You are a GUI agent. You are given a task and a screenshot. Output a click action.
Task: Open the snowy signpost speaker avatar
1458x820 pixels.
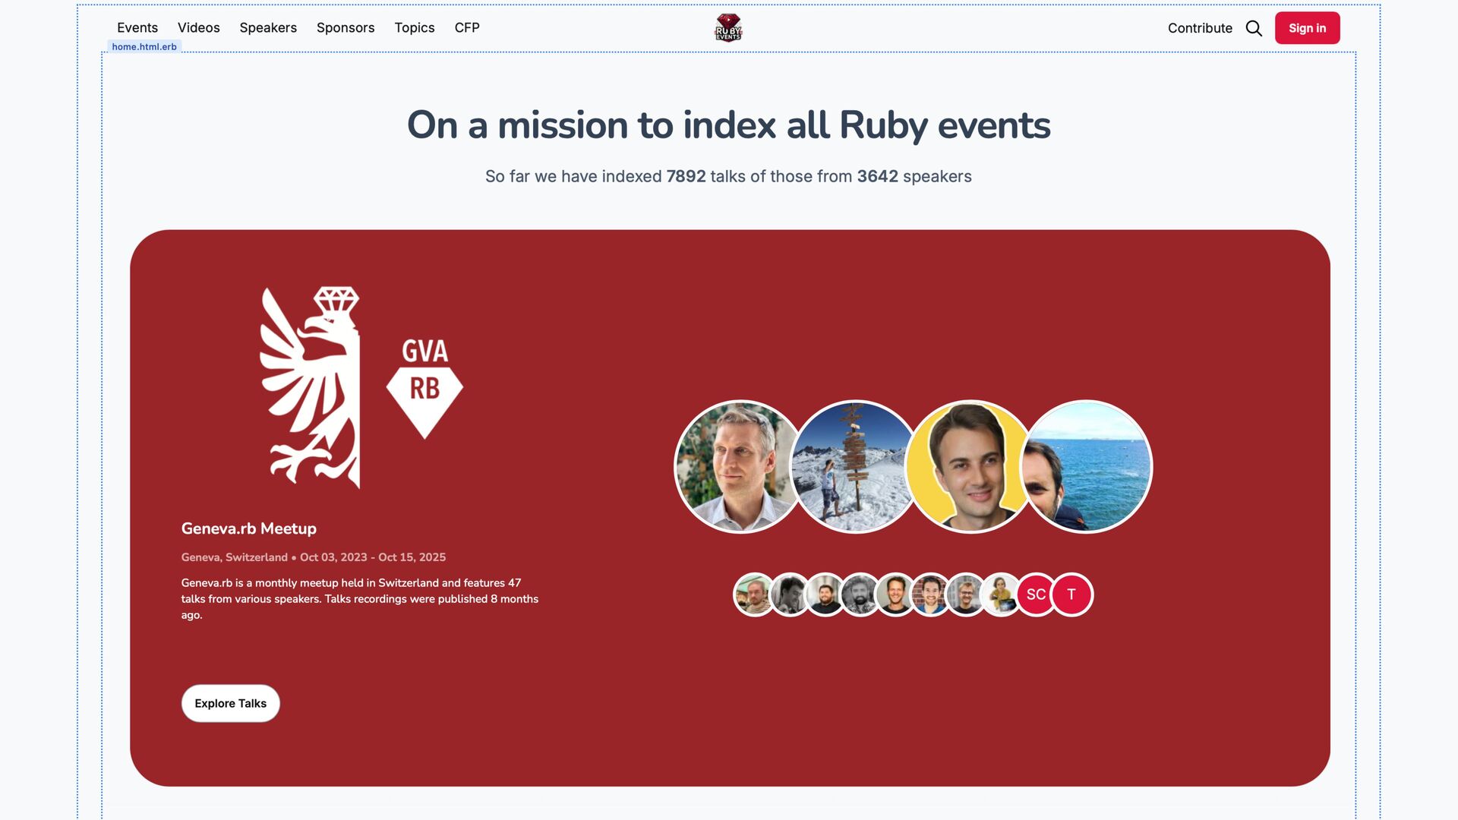coord(854,467)
